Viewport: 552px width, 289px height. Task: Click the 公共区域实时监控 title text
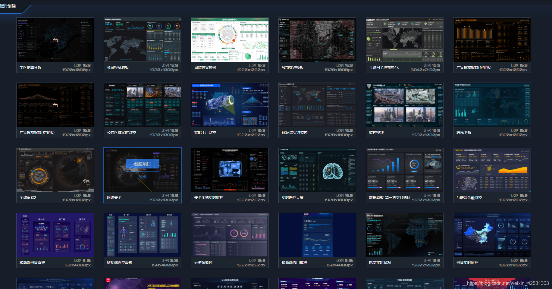coord(121,133)
